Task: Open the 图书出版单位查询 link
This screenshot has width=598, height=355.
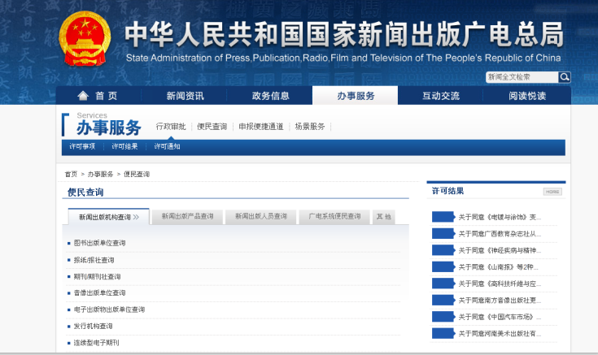Action: (99, 243)
